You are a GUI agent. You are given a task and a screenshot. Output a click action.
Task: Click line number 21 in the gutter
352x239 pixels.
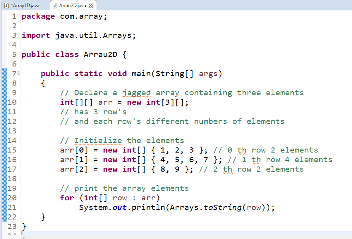[x=12, y=208]
